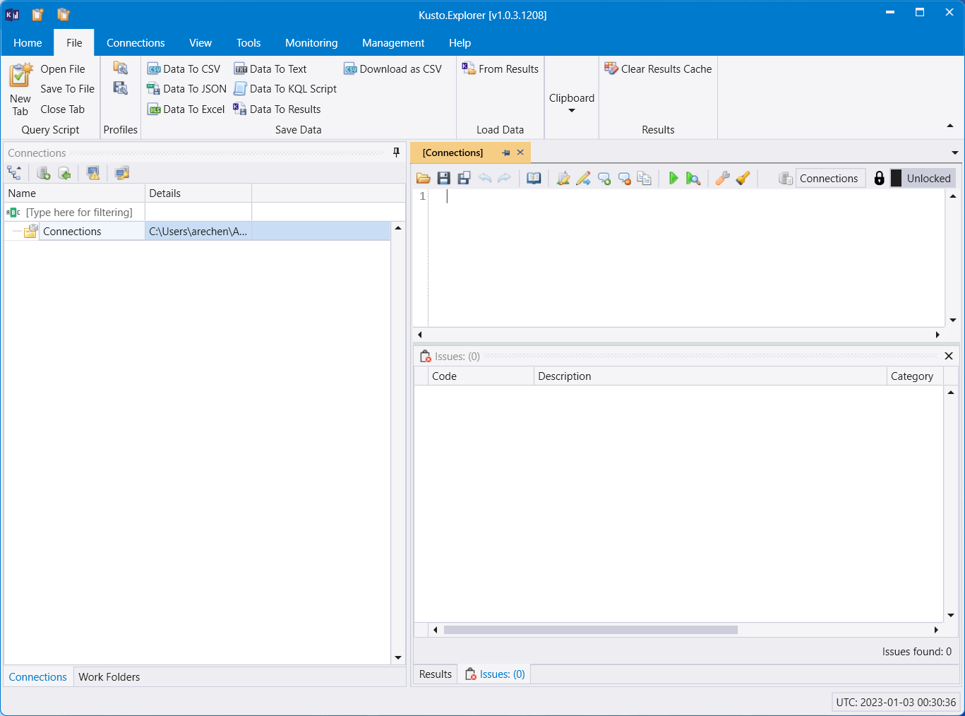Click inside the query editor line 1

[x=685, y=196]
